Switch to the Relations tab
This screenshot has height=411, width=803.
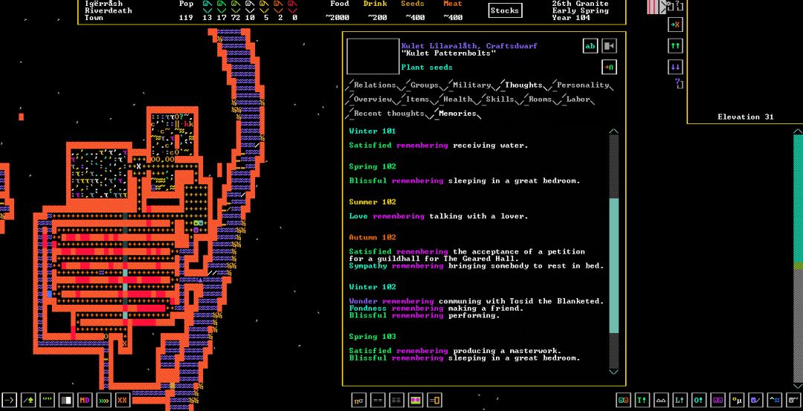pos(375,85)
